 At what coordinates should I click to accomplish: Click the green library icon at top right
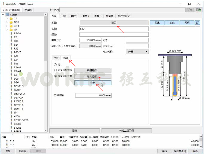pyautogui.click(x=198, y=10)
